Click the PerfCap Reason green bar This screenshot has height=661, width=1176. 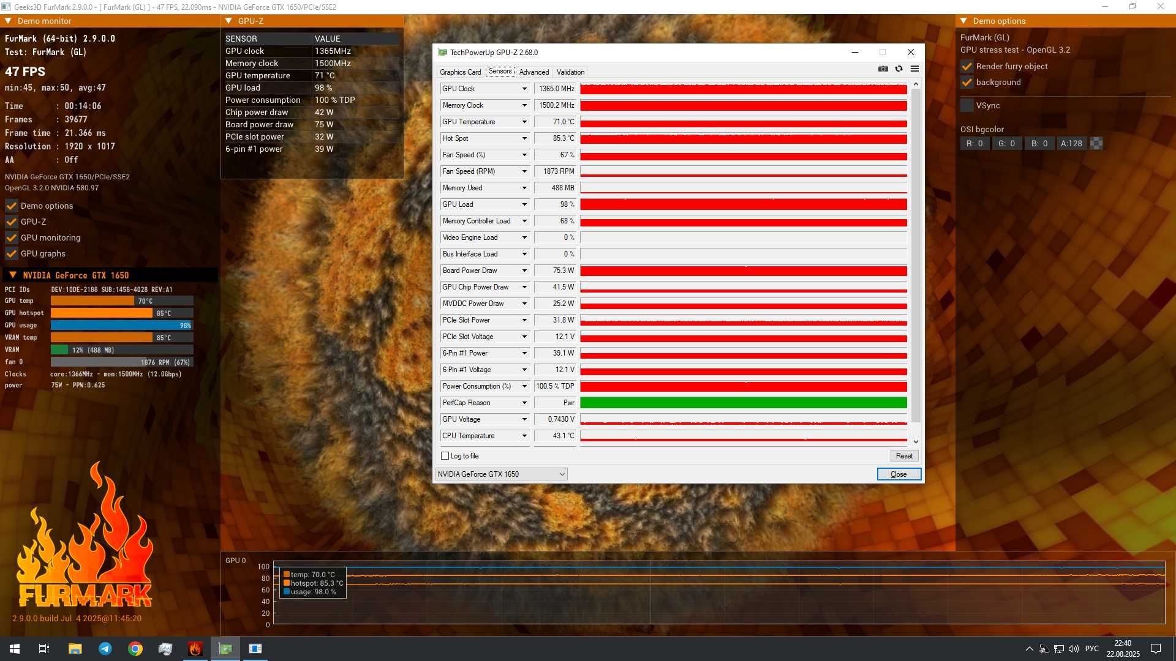tap(744, 403)
